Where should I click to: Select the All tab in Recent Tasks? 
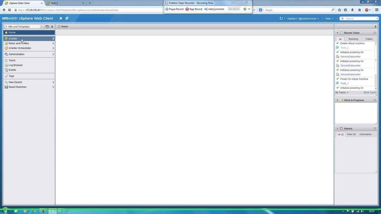click(340, 39)
